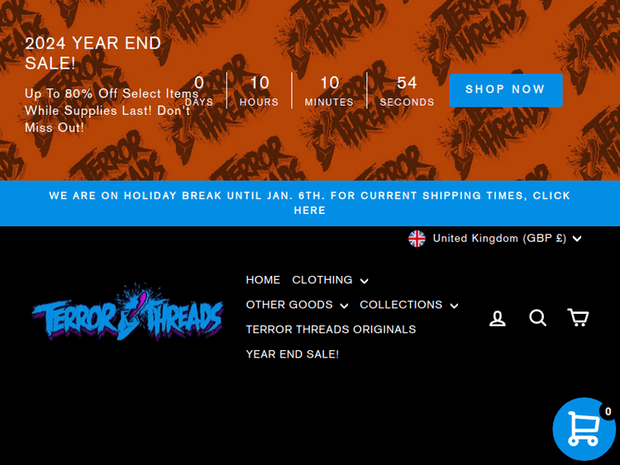Click the 2024 Year End Sale heading
Screen dimensions: 620x465
93,53
